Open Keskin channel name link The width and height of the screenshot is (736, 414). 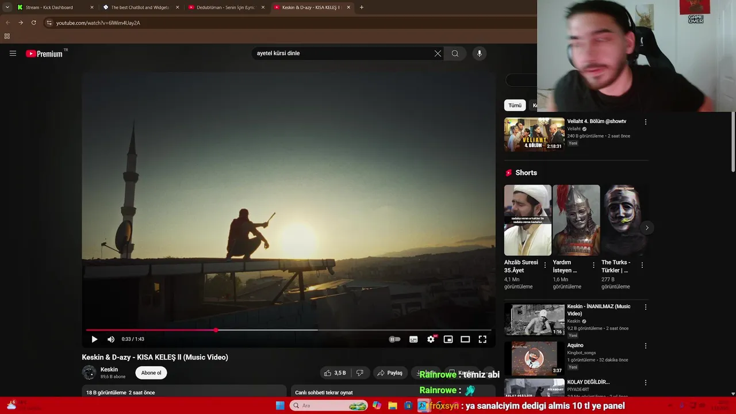pos(109,370)
